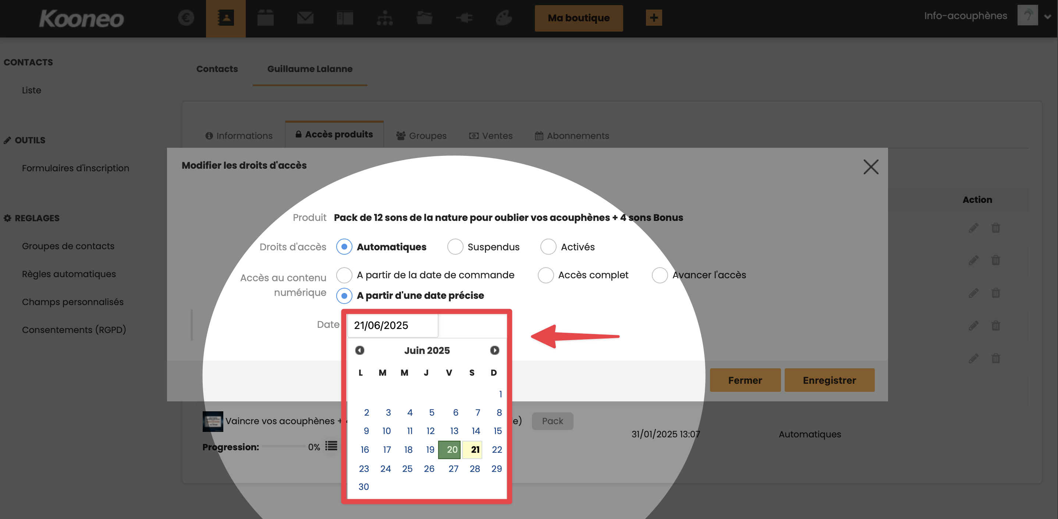Switch to the Contacts tab
The height and width of the screenshot is (519, 1058).
click(x=217, y=69)
